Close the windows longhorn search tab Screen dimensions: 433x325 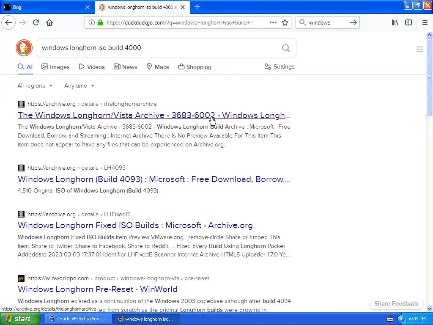click(x=183, y=7)
